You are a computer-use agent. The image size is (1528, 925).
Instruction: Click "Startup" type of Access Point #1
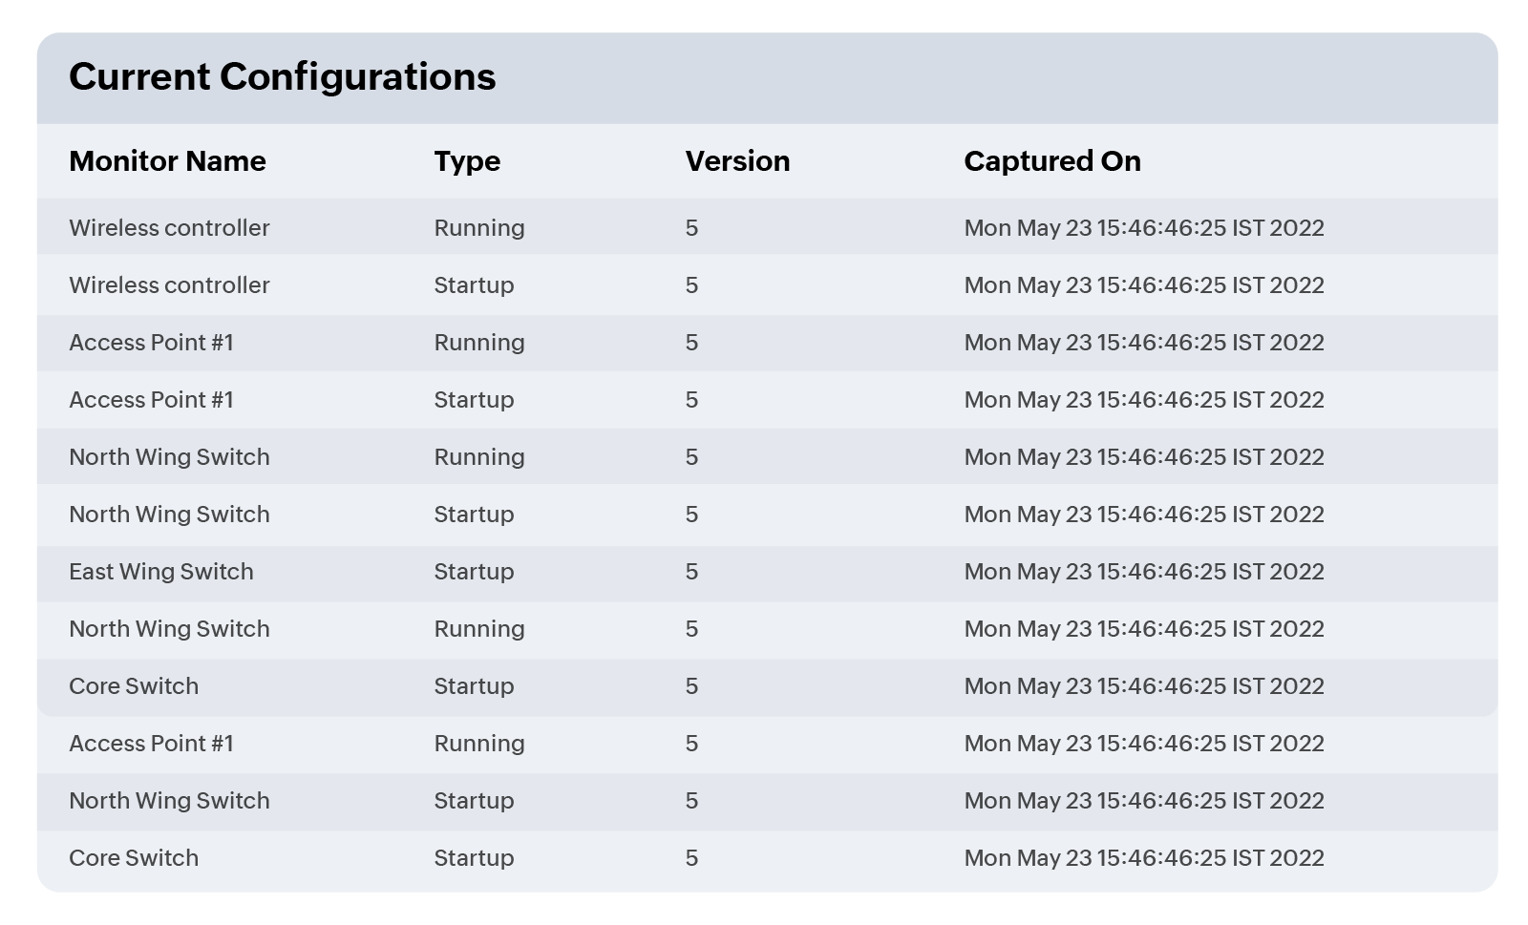click(474, 400)
